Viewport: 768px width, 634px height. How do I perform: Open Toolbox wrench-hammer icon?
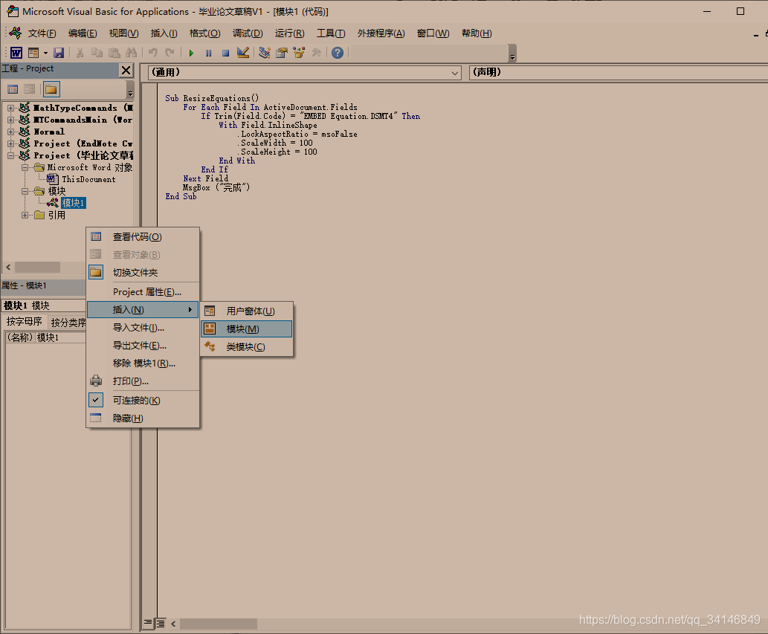pyautogui.click(x=317, y=53)
